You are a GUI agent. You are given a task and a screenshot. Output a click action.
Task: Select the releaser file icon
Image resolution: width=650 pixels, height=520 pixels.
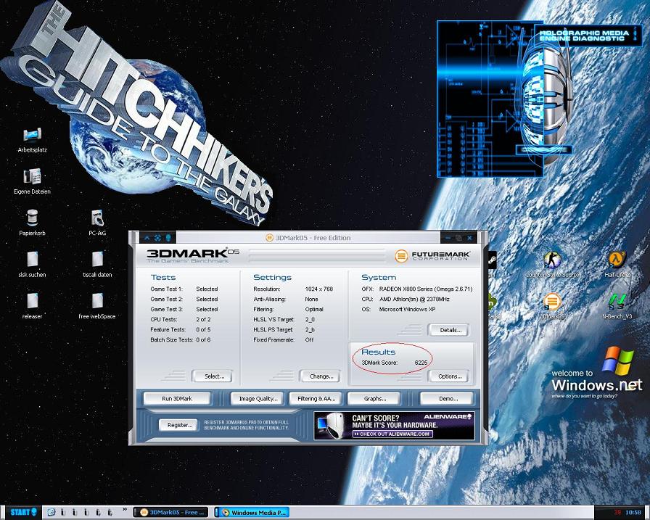[x=32, y=305]
